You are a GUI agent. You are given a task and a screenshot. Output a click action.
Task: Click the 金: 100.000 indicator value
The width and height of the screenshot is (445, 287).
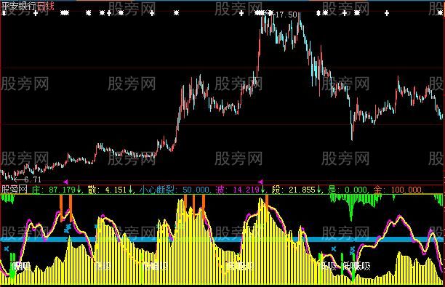pos(398,190)
